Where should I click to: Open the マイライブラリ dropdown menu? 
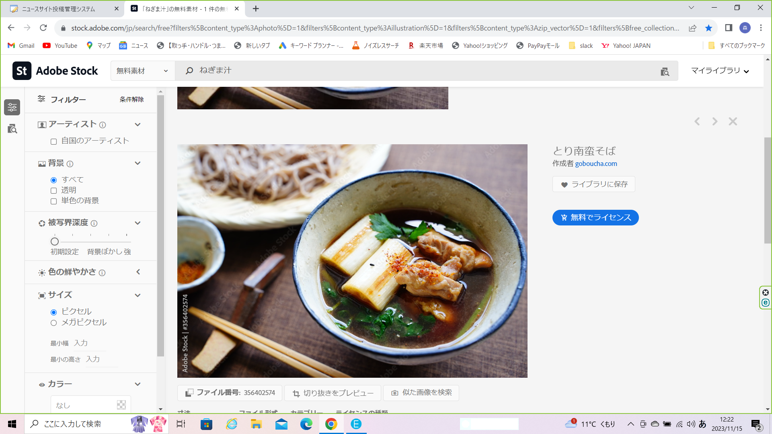click(x=720, y=71)
